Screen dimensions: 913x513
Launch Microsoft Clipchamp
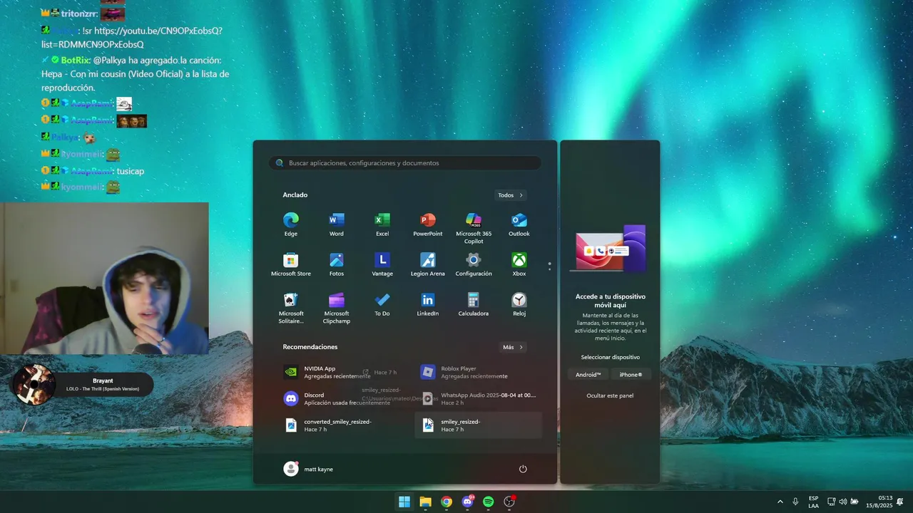336,307
